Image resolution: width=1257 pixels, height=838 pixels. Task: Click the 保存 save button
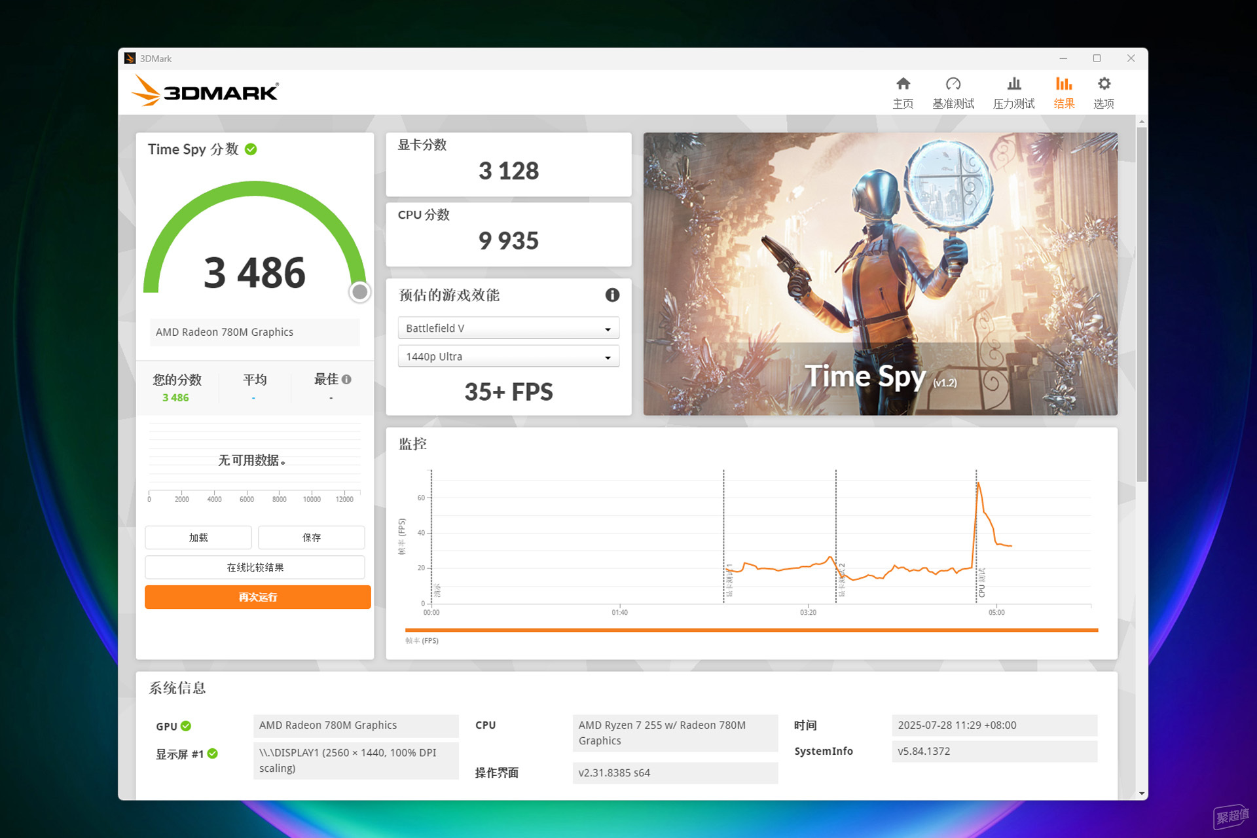tap(312, 537)
